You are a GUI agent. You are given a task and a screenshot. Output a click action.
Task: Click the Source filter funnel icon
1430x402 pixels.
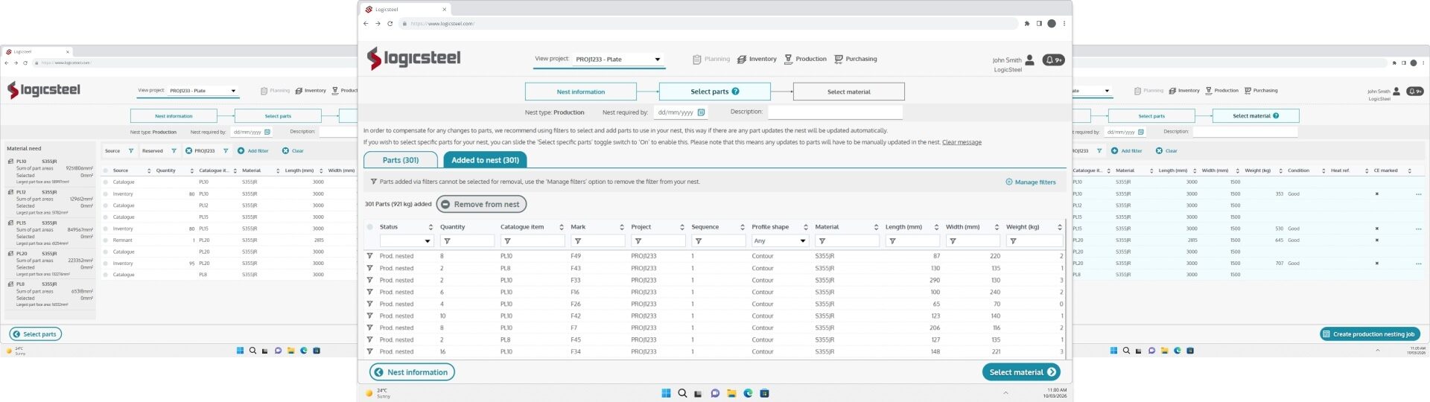pos(131,151)
